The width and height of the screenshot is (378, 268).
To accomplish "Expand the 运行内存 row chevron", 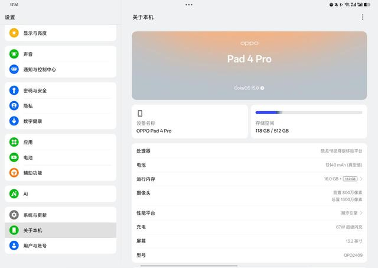I will coord(361,179).
